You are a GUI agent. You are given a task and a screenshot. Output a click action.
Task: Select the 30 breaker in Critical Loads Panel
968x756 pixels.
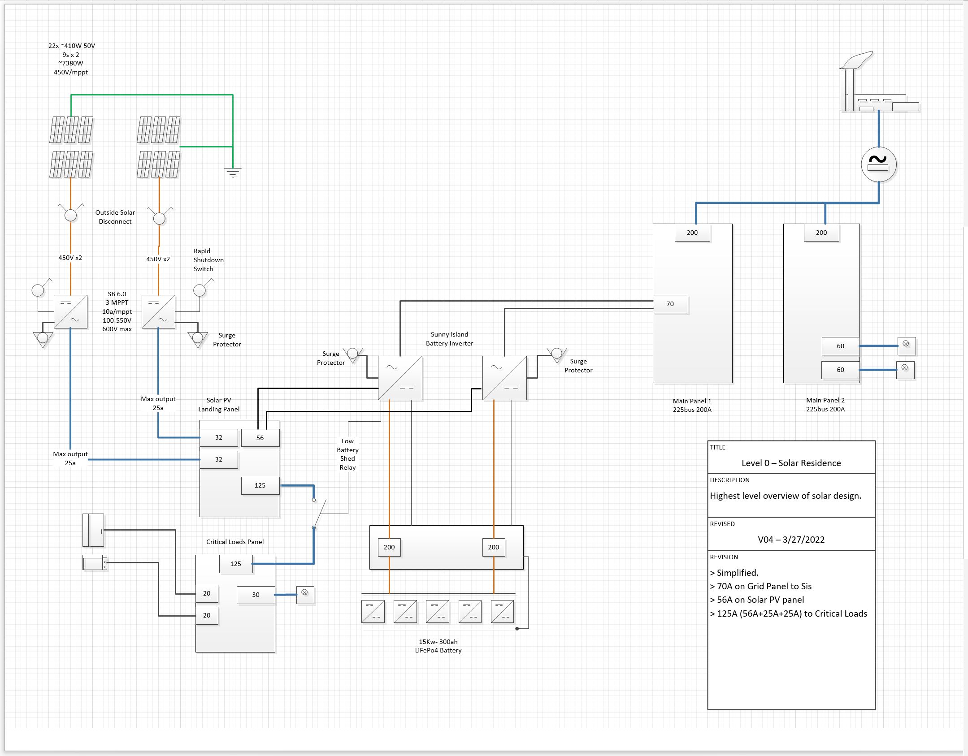(256, 595)
